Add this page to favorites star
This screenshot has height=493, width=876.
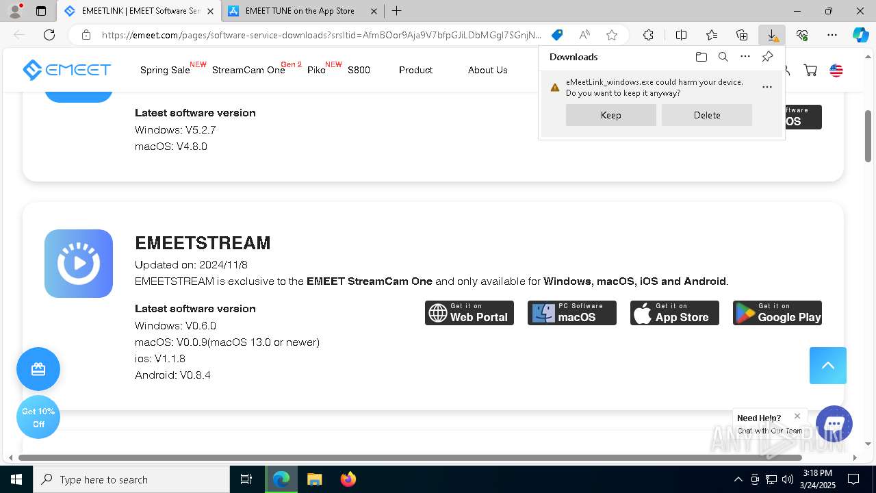[612, 35]
